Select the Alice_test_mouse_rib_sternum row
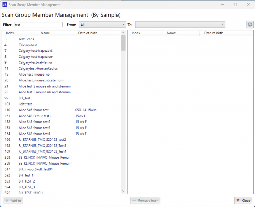The height and width of the screenshot is (207, 255). [x=62, y=80]
